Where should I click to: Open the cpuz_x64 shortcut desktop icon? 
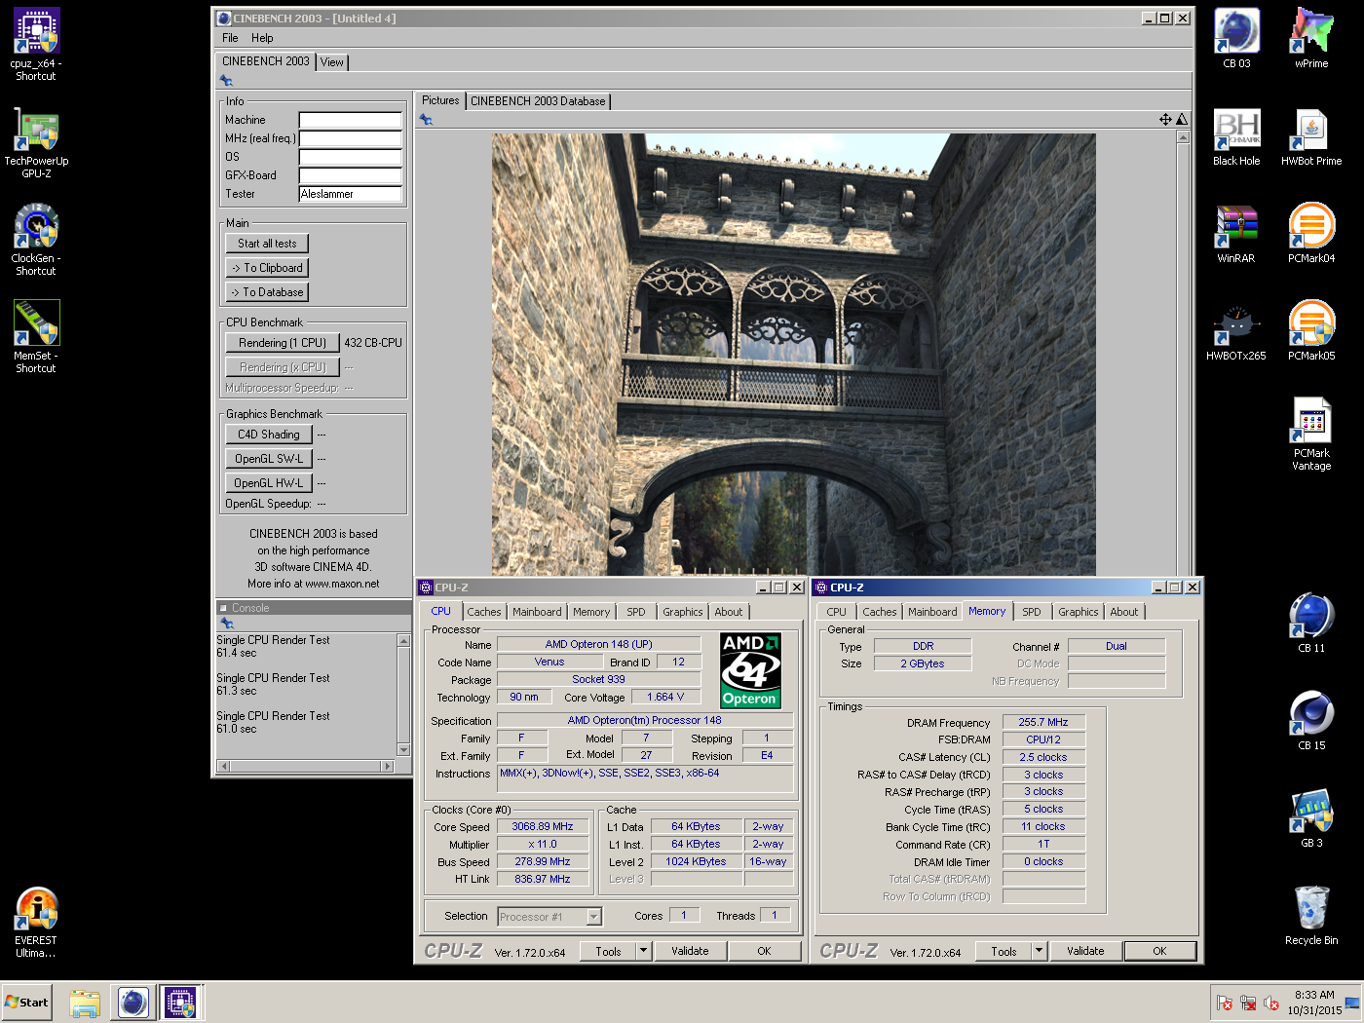point(36,44)
